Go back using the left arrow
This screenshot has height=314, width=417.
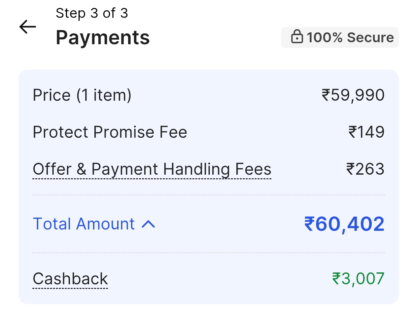[x=27, y=27]
